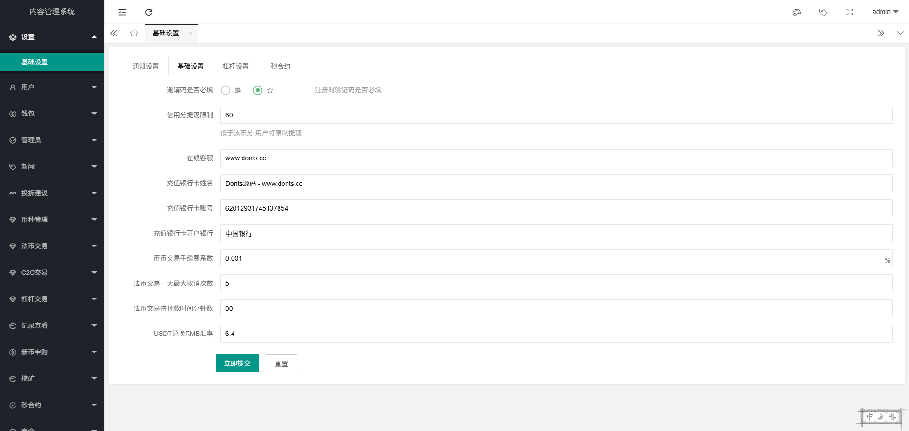Close the 基础设置 page tab

[190, 33]
